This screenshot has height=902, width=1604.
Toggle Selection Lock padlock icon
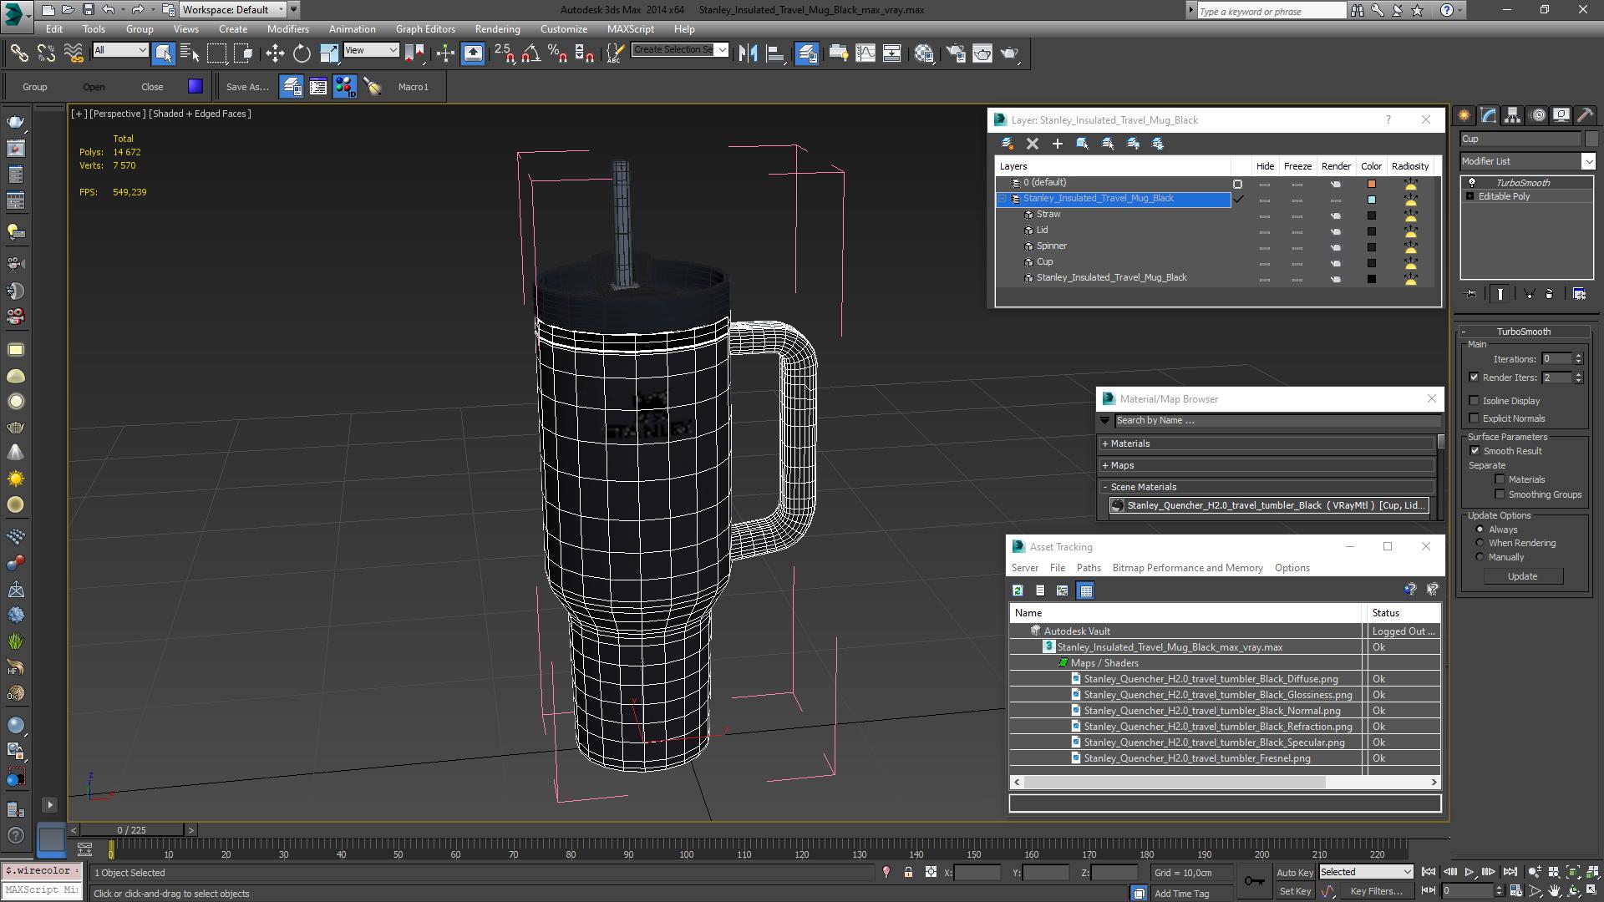point(908,873)
